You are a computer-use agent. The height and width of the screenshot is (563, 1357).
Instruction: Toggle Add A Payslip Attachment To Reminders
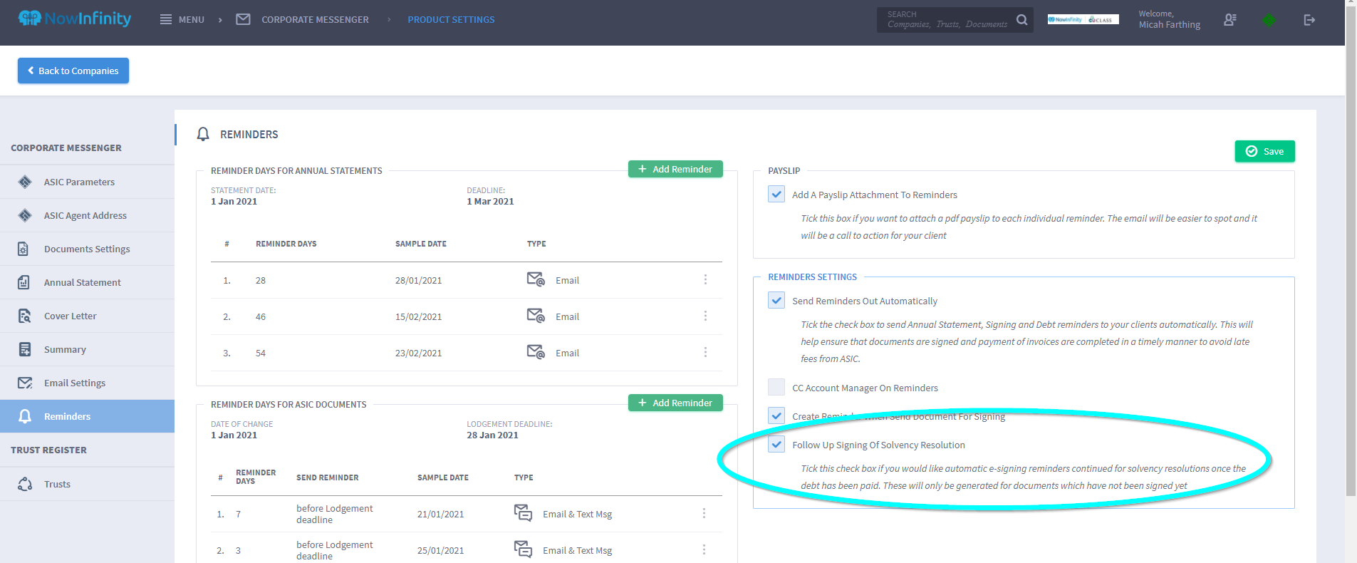[x=776, y=194]
